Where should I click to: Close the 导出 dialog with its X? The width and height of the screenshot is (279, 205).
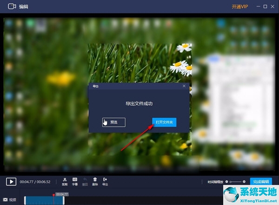[184, 86]
